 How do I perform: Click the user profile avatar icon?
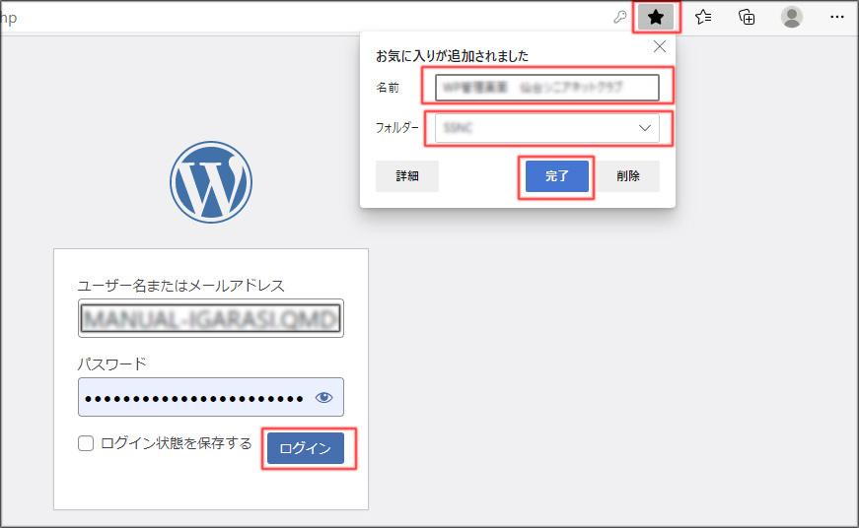[791, 17]
